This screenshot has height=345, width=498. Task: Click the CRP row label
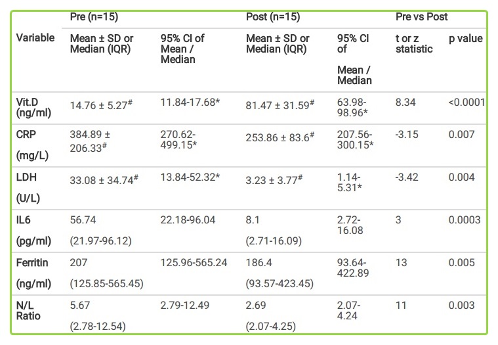coord(26,135)
